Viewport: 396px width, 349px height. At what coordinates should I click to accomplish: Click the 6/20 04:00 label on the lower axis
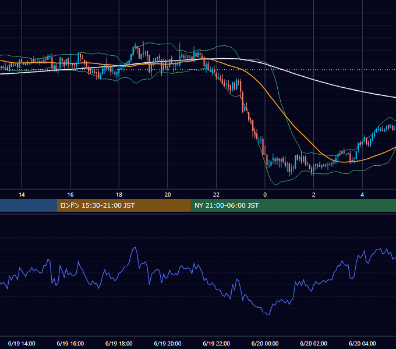coord(362,343)
